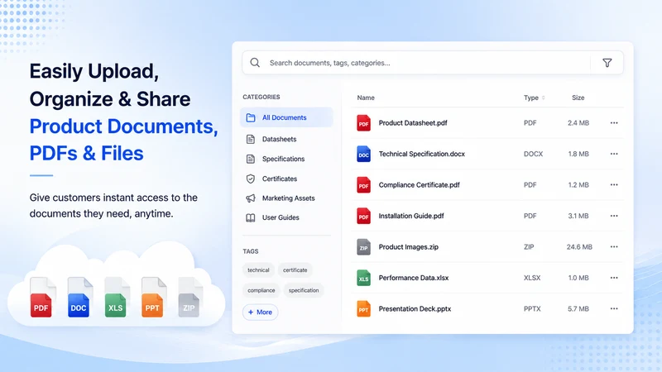Click the Product Images.zip file icon
662x372 pixels.
[x=363, y=247]
